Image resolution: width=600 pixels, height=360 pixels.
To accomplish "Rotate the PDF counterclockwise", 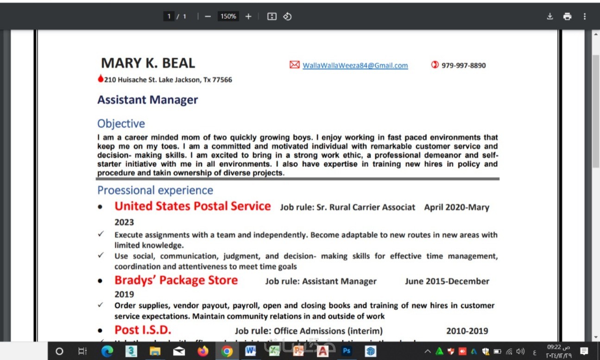I will tap(287, 17).
